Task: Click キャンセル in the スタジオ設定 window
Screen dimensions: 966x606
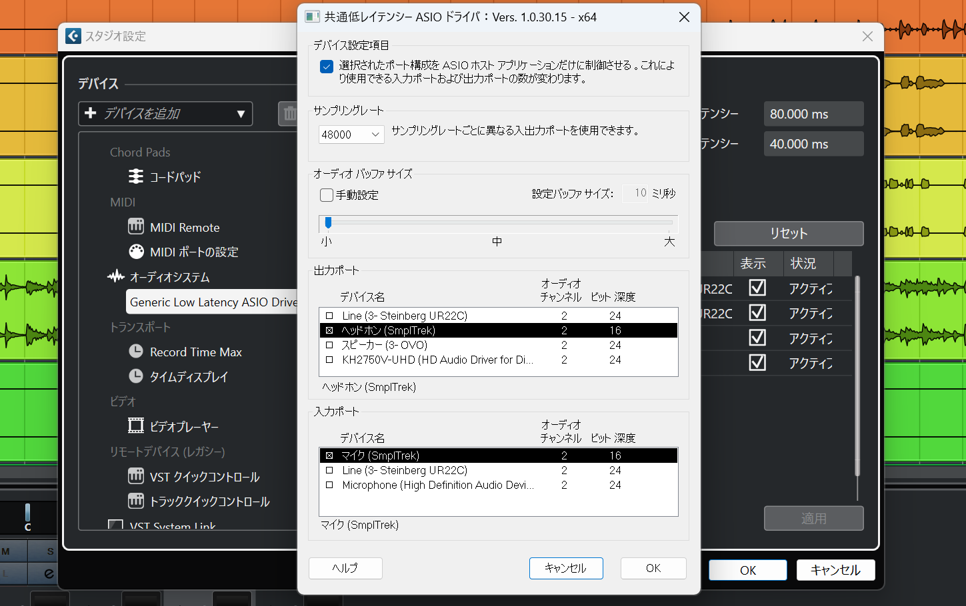Action: [835, 570]
